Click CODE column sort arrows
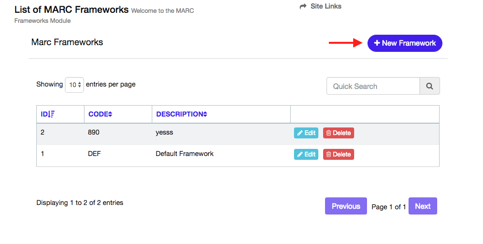 [x=110, y=114]
